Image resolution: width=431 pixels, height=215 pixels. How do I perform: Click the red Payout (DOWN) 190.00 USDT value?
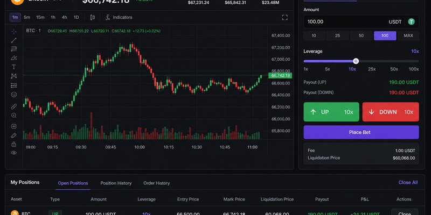point(404,92)
